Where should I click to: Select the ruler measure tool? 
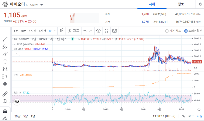5,94
